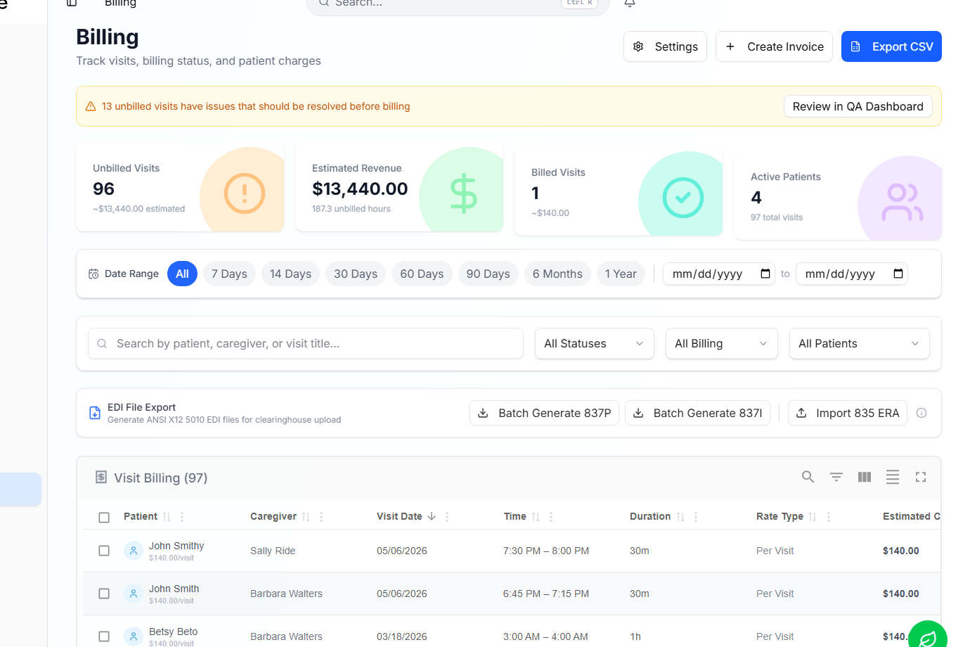Open Visit Date column options menu

(x=447, y=517)
